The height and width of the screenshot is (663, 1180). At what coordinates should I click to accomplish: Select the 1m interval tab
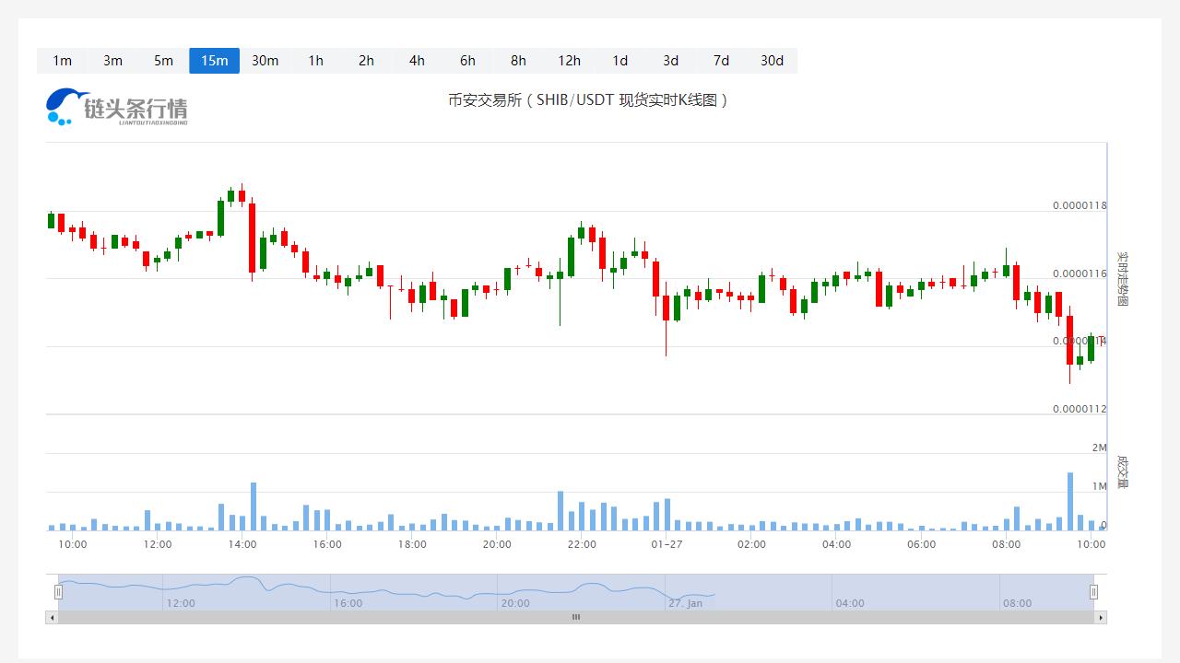[x=62, y=61]
